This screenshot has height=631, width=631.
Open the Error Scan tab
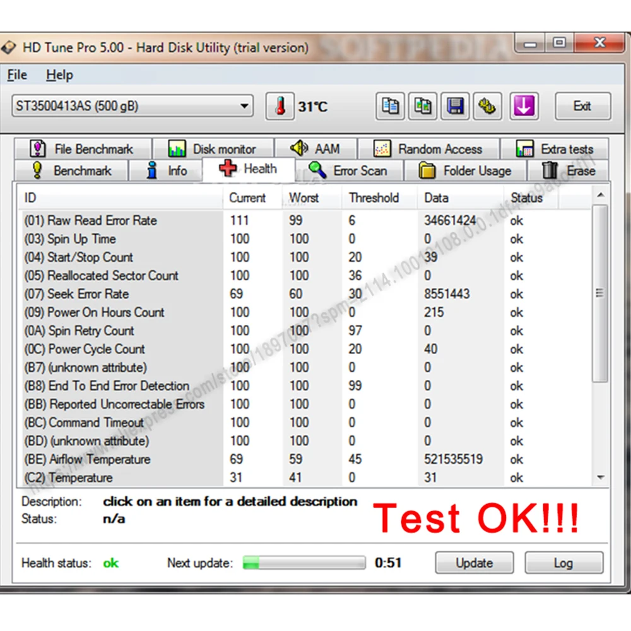click(x=348, y=170)
